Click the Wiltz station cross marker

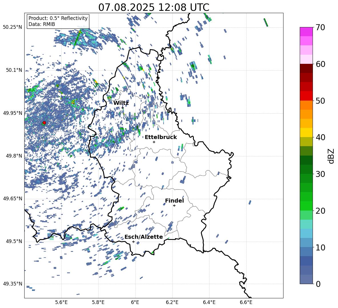(x=122, y=107)
